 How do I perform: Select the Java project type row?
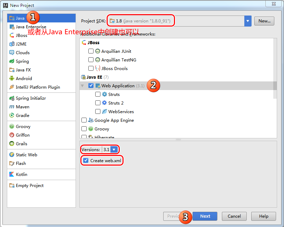tap(41, 18)
